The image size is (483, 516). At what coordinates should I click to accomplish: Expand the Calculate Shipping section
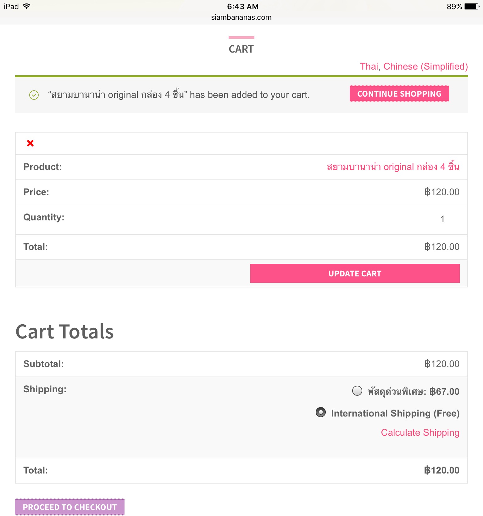click(x=420, y=433)
